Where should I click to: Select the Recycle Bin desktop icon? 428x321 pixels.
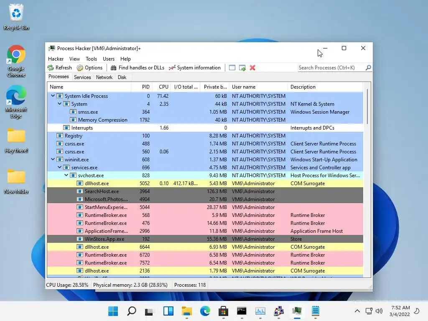[x=16, y=17]
